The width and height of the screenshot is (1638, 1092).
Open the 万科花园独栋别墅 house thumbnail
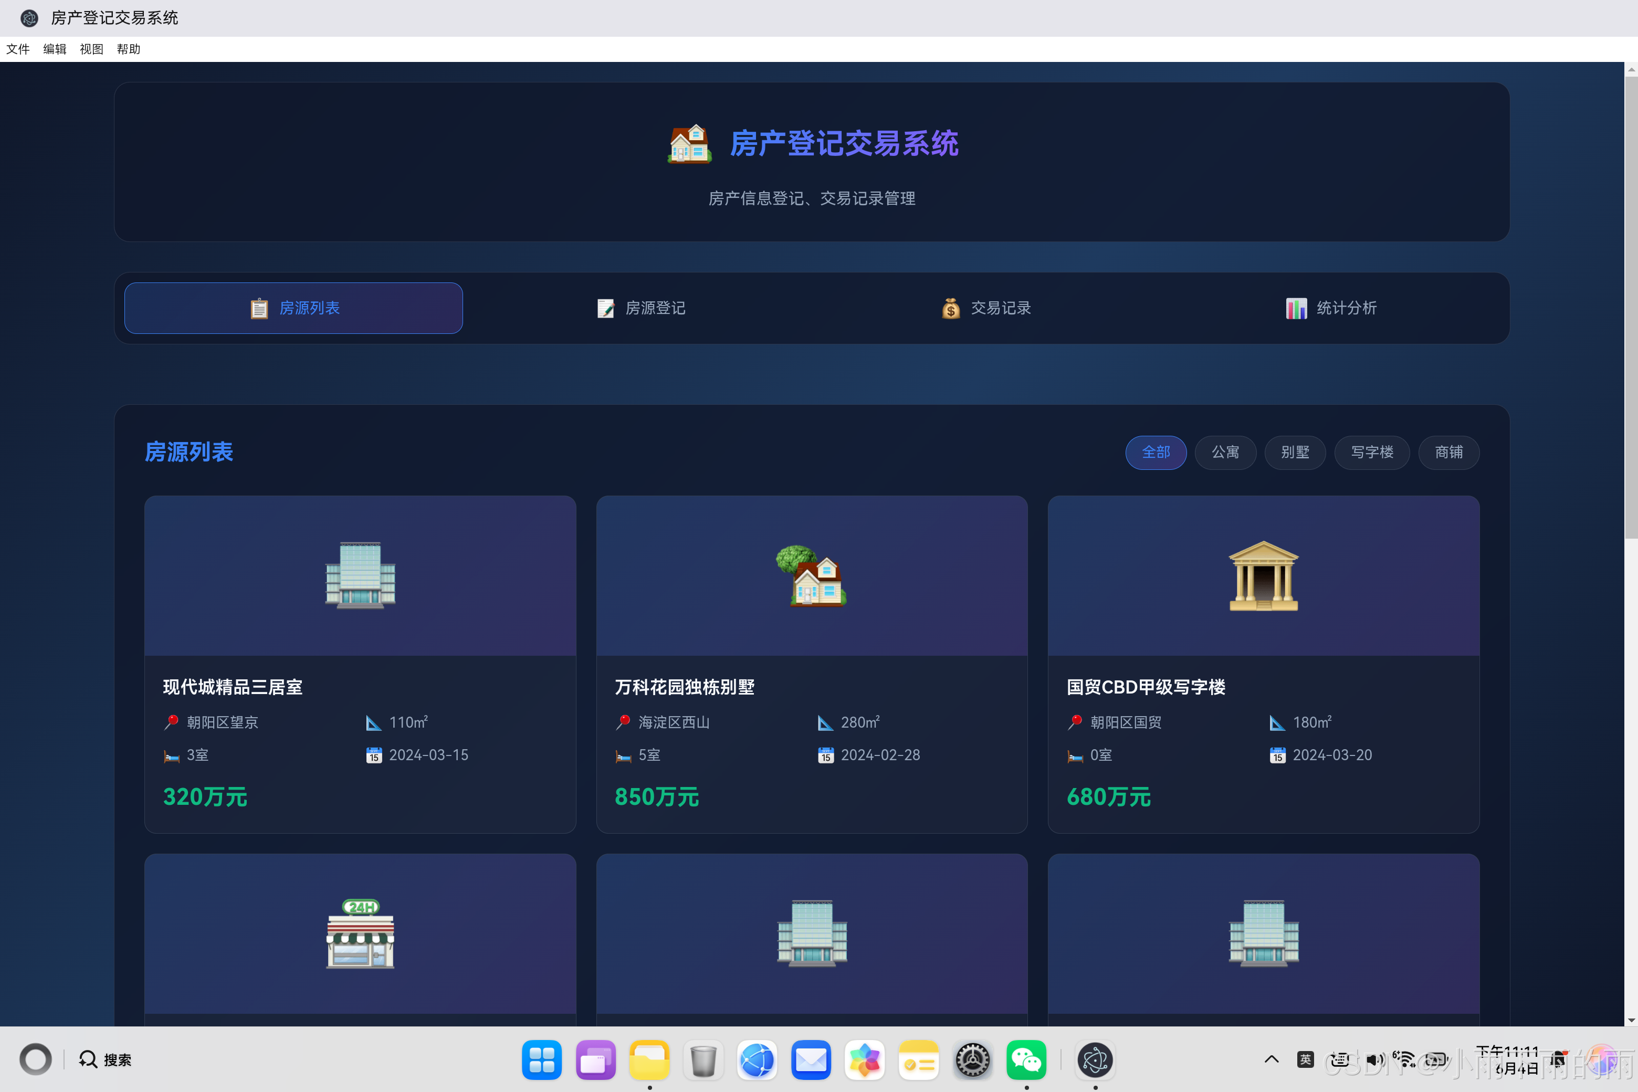tap(811, 575)
